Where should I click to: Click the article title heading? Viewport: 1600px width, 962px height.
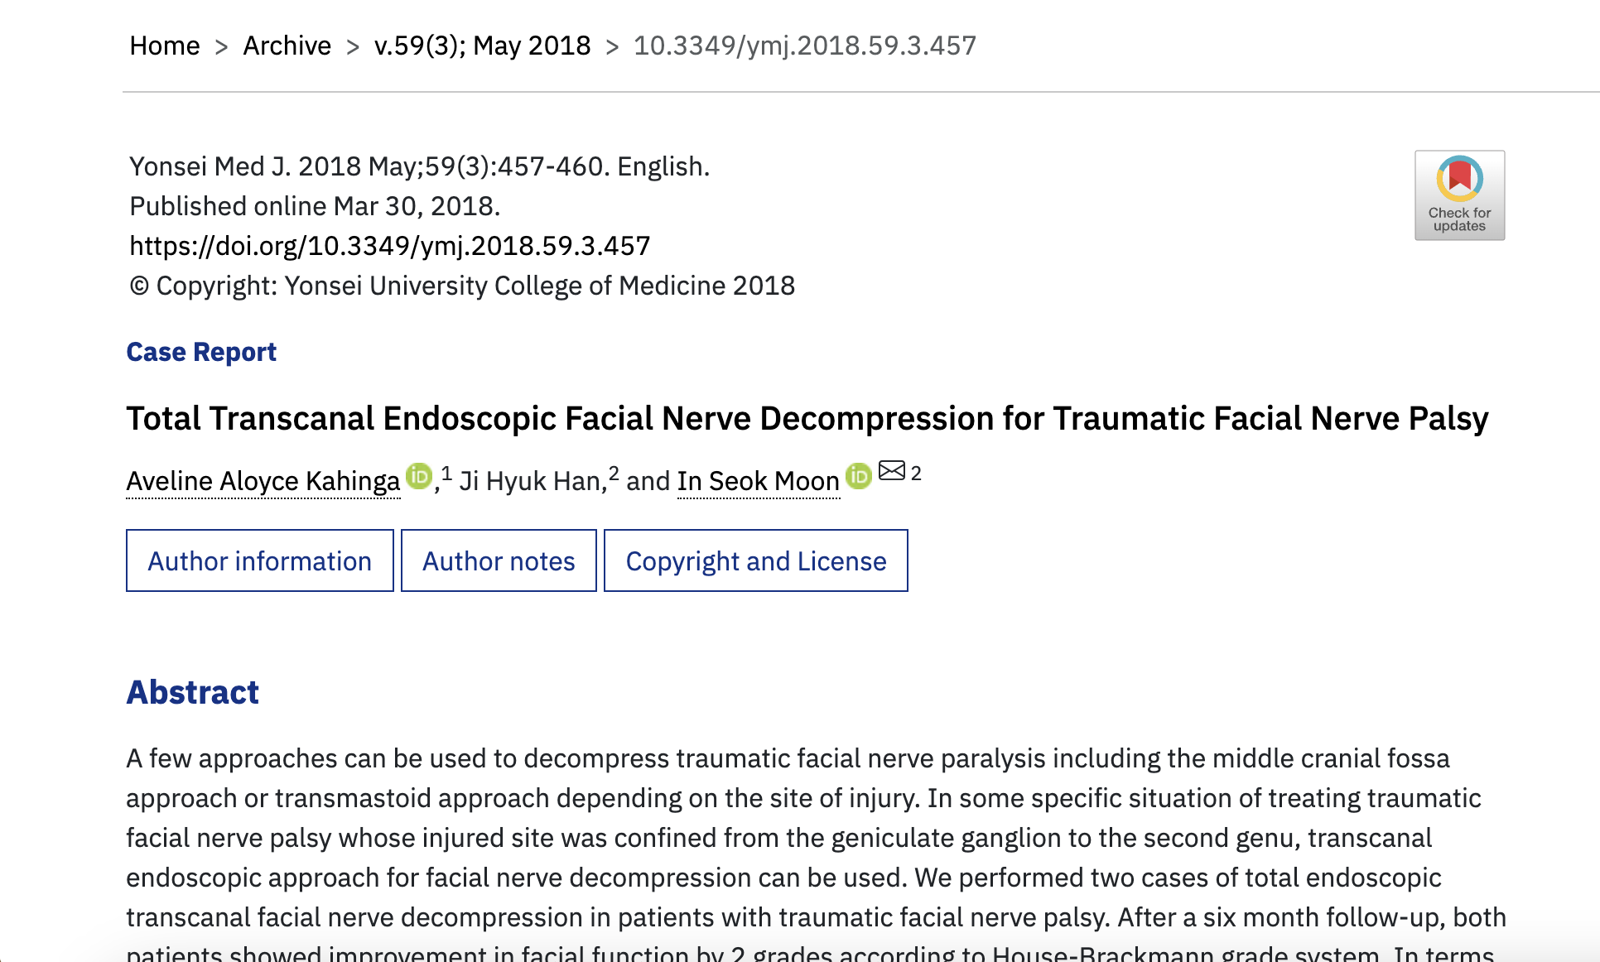coord(807,418)
